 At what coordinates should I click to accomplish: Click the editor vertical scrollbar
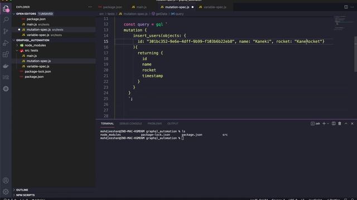point(355,54)
